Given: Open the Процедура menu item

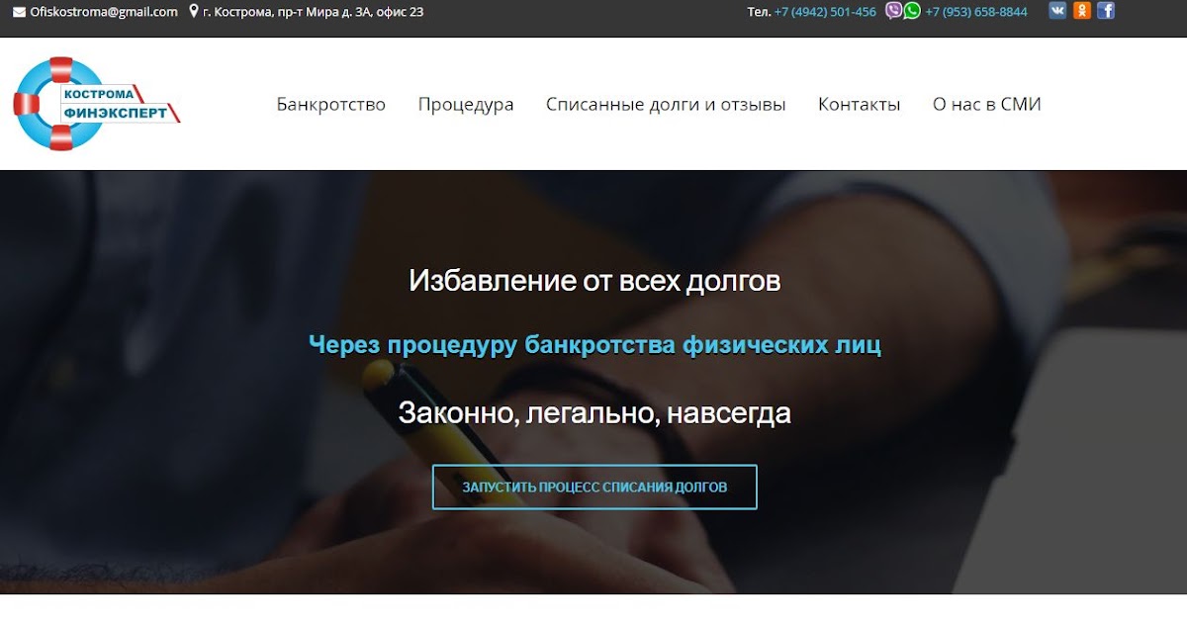Looking at the screenshot, I should pyautogui.click(x=466, y=104).
